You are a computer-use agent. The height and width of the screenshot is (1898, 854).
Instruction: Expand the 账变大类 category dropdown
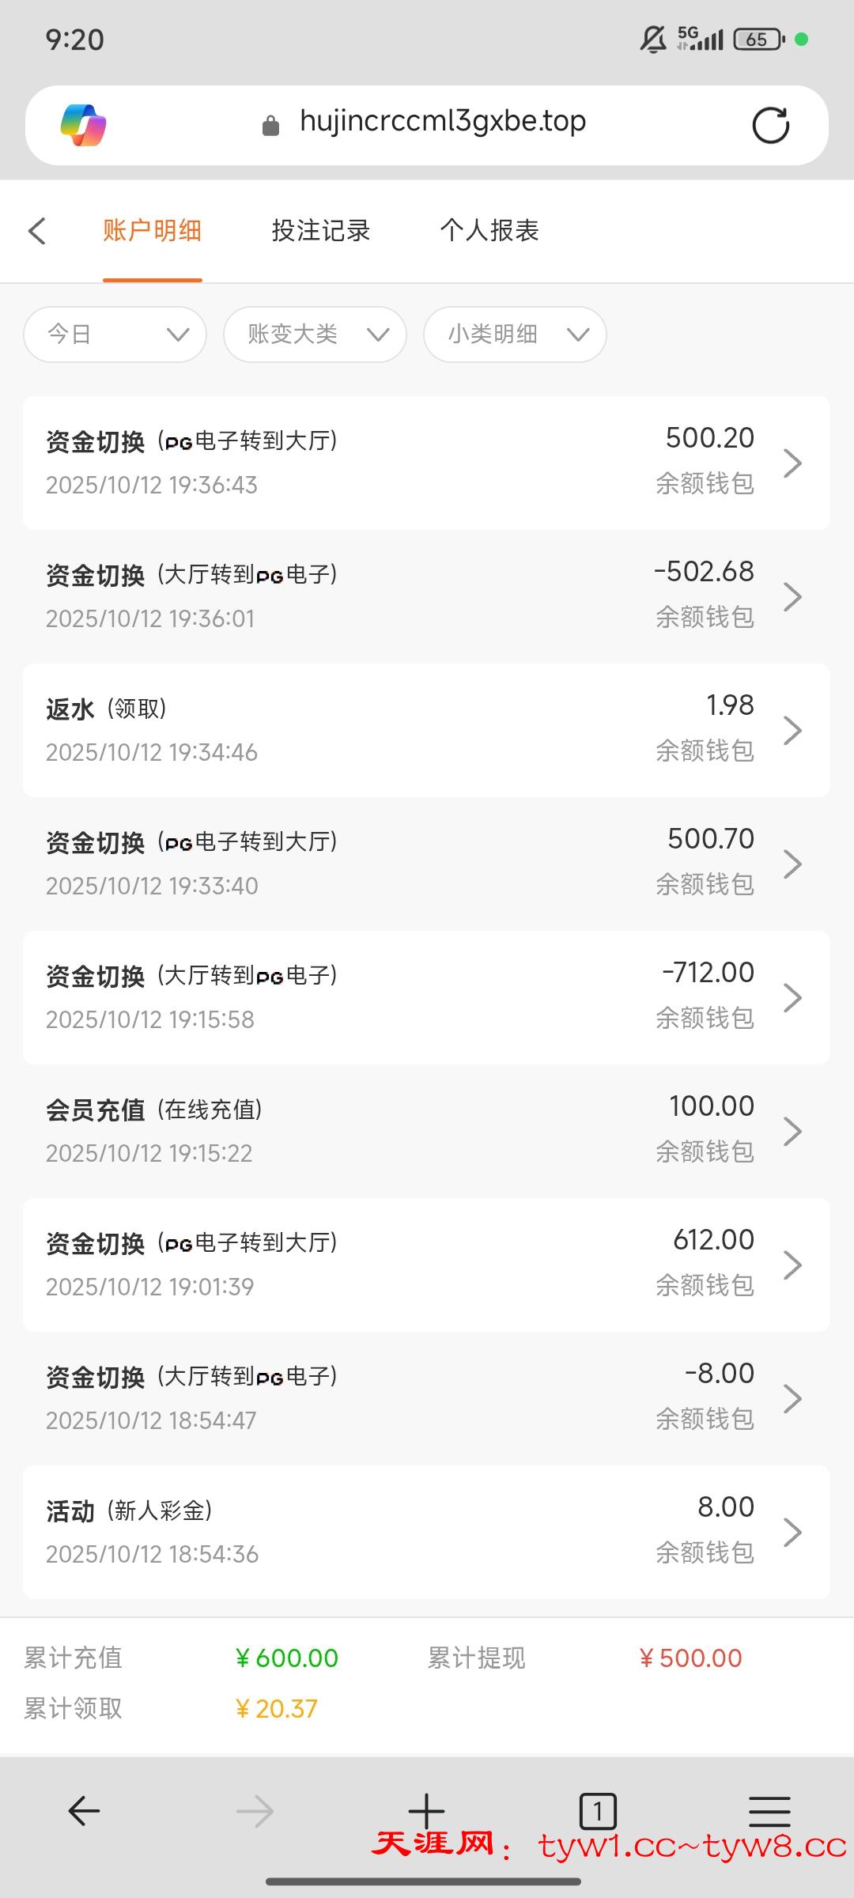(316, 335)
